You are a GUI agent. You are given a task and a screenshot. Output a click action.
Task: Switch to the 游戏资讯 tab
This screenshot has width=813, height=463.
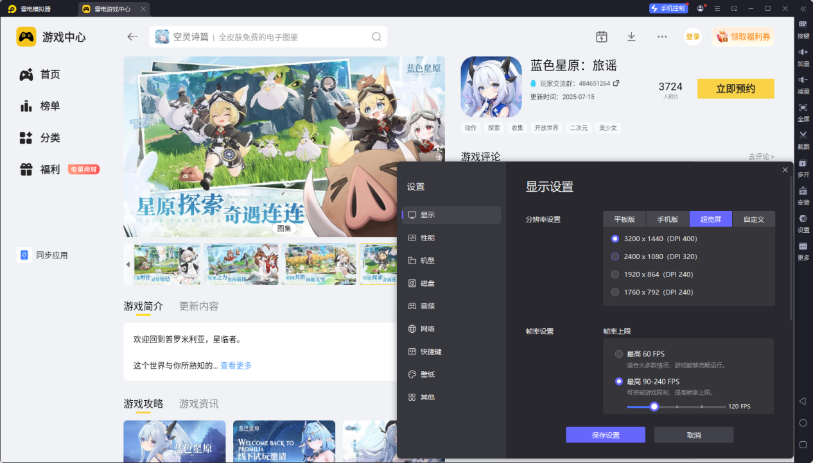point(199,403)
